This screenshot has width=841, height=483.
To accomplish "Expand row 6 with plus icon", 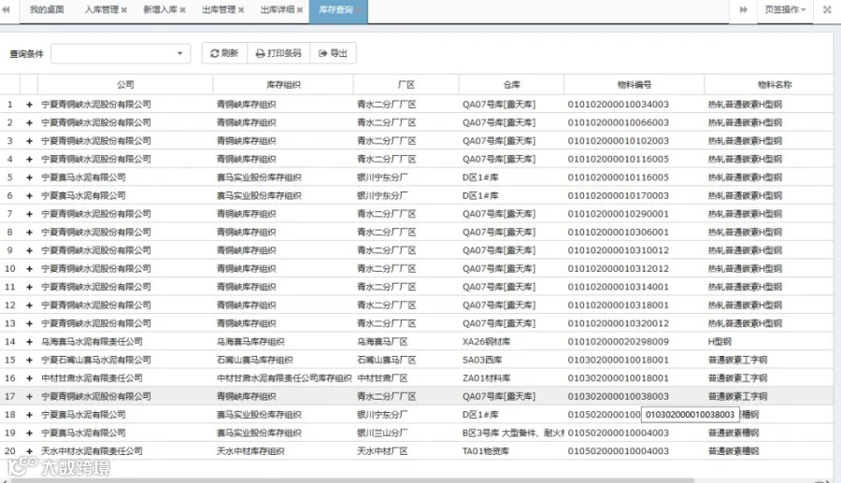I will pyautogui.click(x=29, y=195).
